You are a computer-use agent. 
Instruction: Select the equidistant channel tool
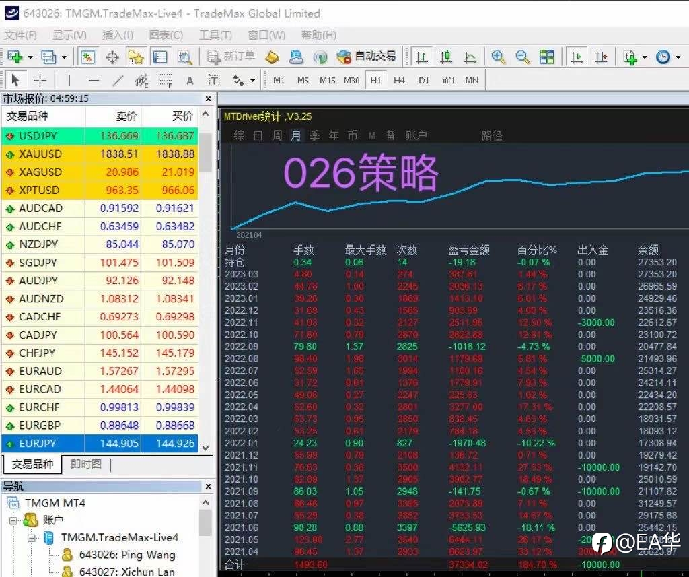click(x=141, y=80)
